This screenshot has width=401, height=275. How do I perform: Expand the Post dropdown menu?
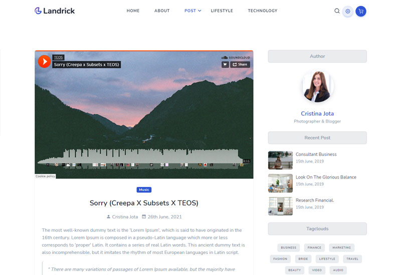click(x=193, y=10)
